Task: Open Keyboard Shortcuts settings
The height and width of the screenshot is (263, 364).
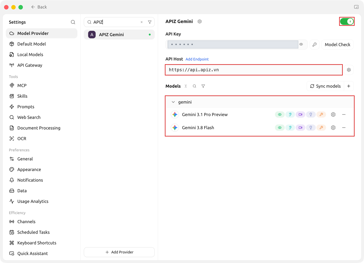Action: pyautogui.click(x=42, y=243)
